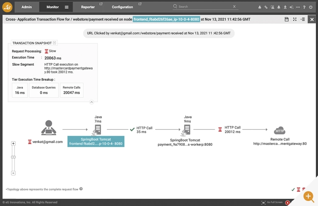Open the Admin tab
The height and width of the screenshot is (206, 318).
tap(27, 7)
